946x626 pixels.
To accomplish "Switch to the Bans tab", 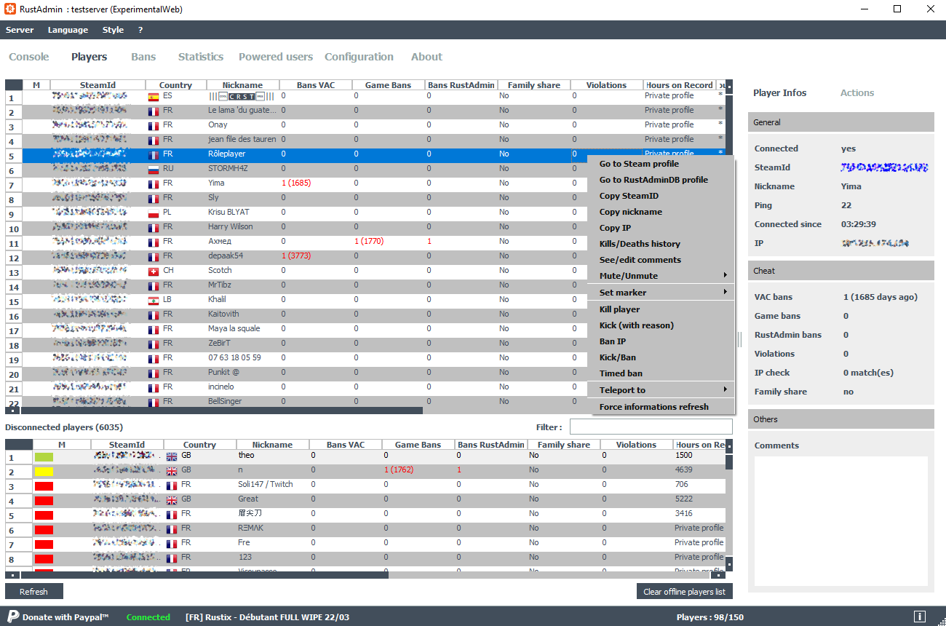I will (143, 57).
